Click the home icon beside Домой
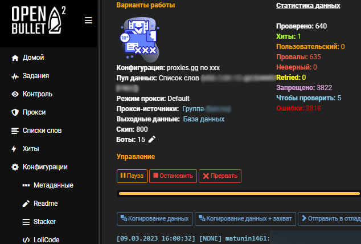 (x=15, y=58)
